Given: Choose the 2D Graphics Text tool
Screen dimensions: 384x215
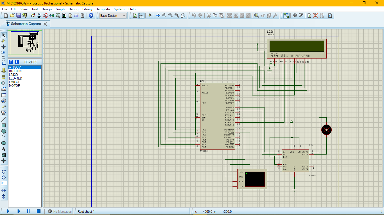Looking at the screenshot, I should (4, 149).
